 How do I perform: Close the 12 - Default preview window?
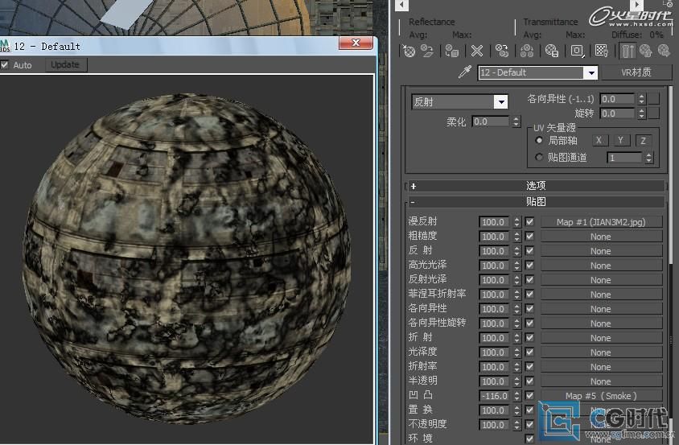(x=356, y=43)
